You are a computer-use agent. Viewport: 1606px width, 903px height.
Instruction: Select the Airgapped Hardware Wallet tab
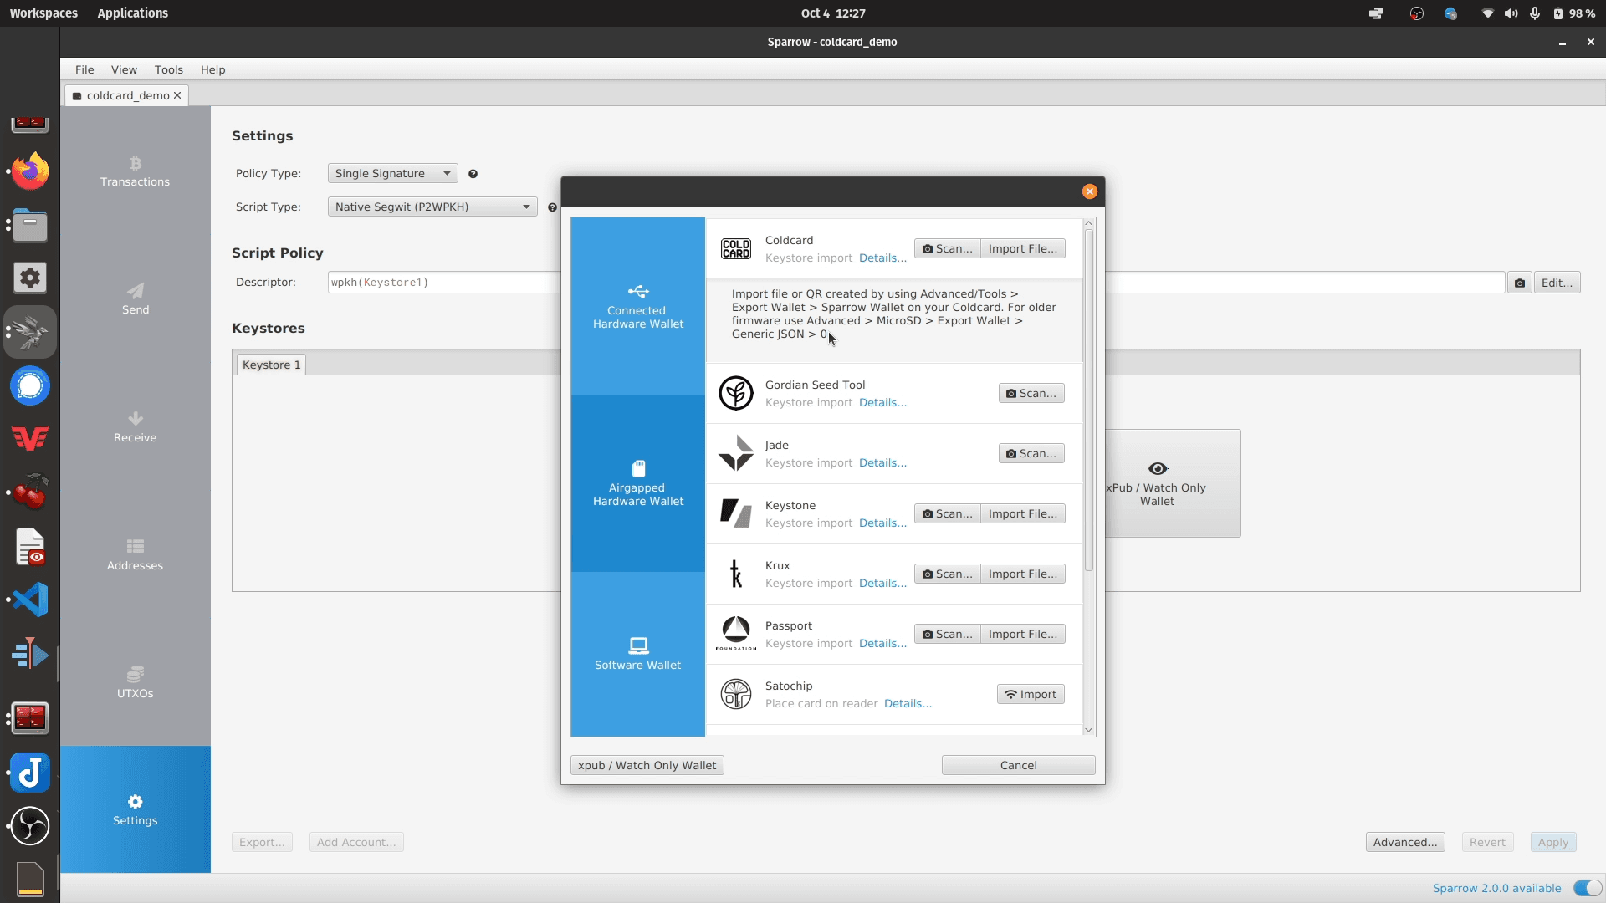click(x=638, y=483)
